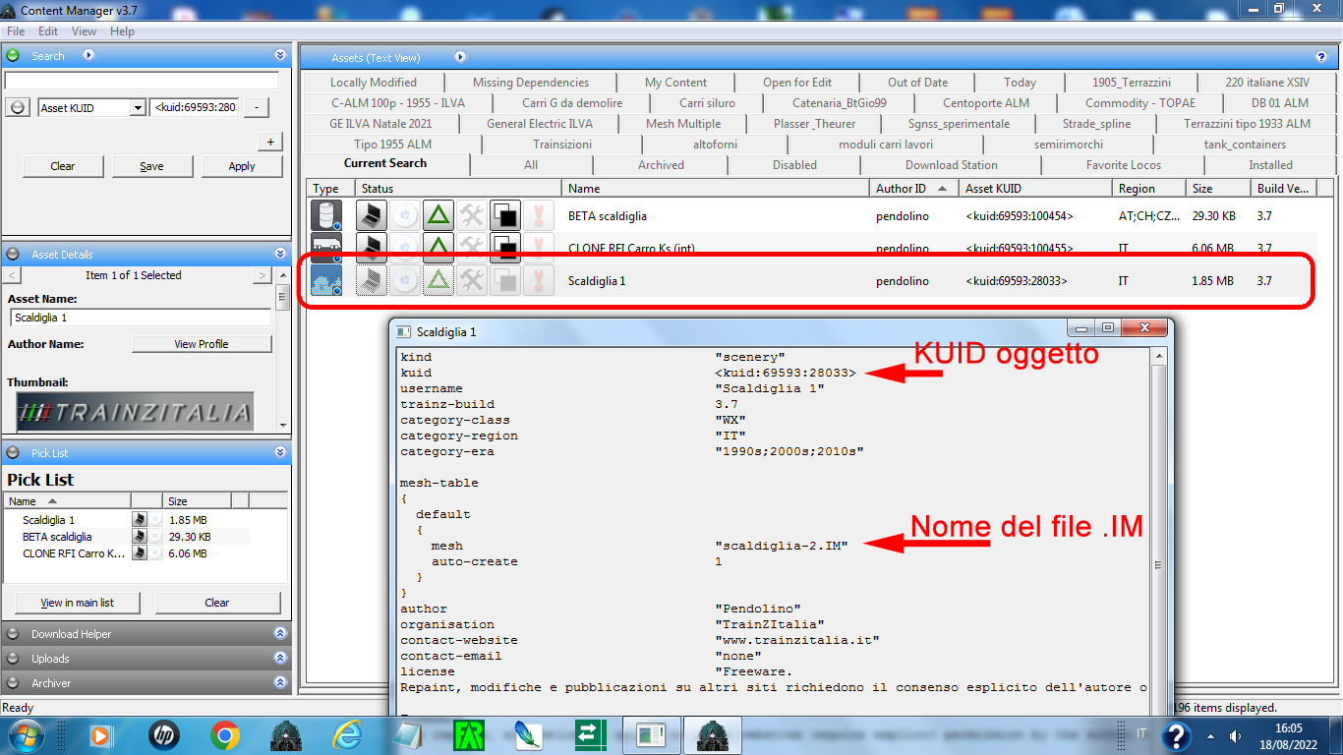Select CLONE RFI Carro K... in Pick List
Screen dimensions: 1343x755
[x=74, y=553]
